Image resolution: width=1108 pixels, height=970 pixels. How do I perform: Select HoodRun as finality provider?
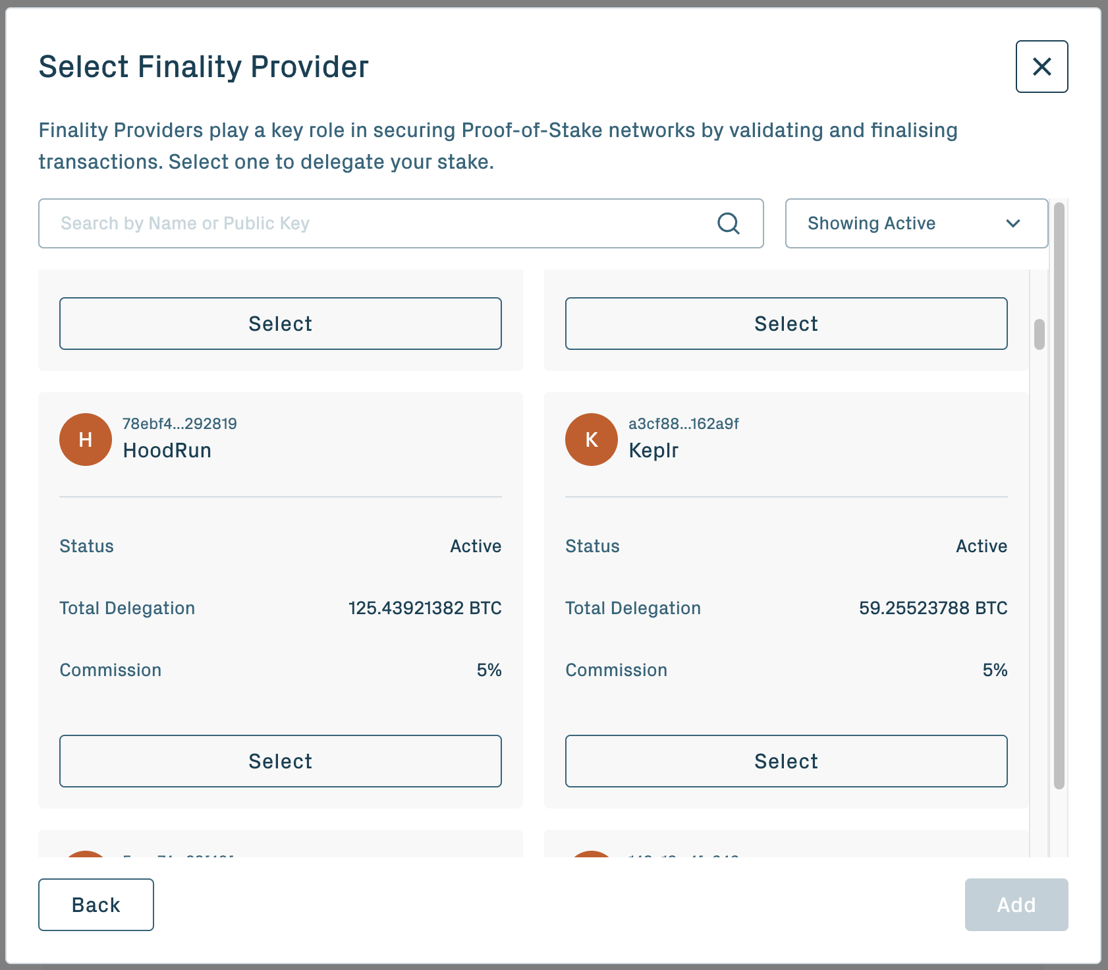coord(281,761)
